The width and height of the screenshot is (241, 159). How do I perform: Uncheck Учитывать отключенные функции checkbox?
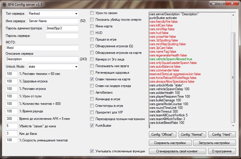[92, 151]
